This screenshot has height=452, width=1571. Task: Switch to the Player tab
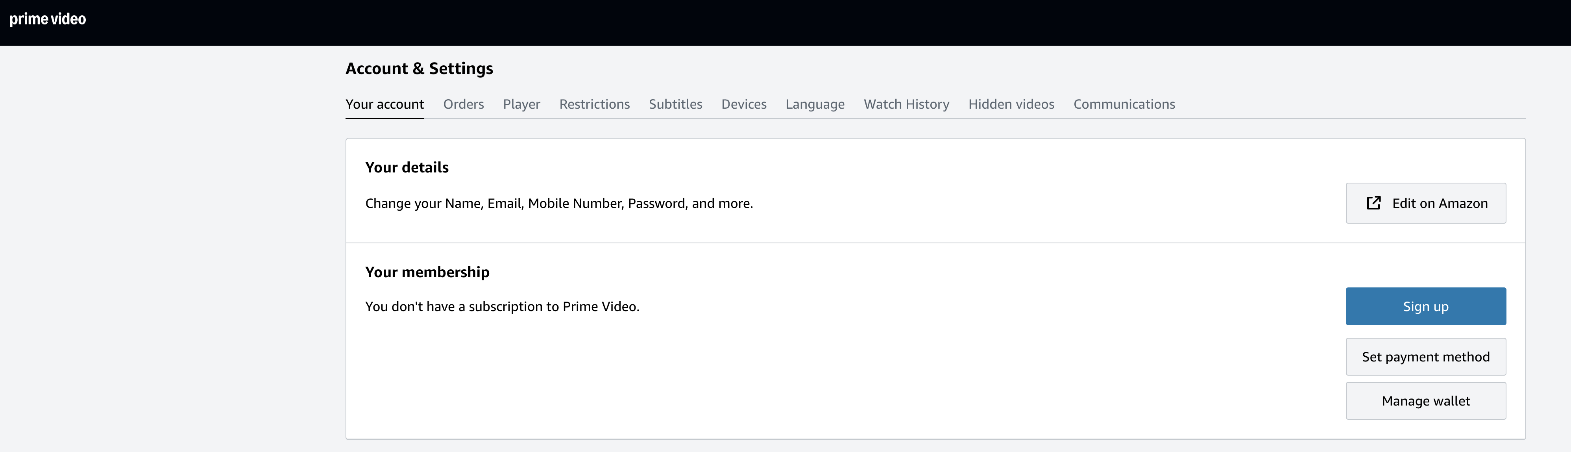pyautogui.click(x=521, y=104)
